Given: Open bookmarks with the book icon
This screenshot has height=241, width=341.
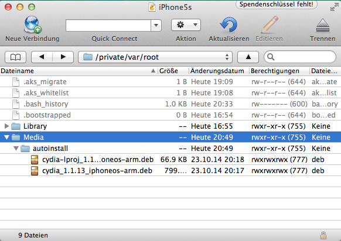Looking at the screenshot, I should tap(15, 57).
